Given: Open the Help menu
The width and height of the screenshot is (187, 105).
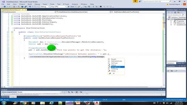Looking at the screenshot, I should [92, 4].
